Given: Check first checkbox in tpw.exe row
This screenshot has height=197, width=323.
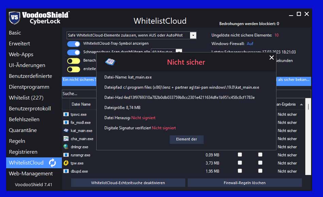Looking at the screenshot, I should [240, 163].
